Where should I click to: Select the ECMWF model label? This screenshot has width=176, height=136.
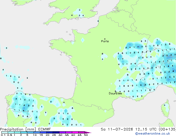click(x=45, y=129)
